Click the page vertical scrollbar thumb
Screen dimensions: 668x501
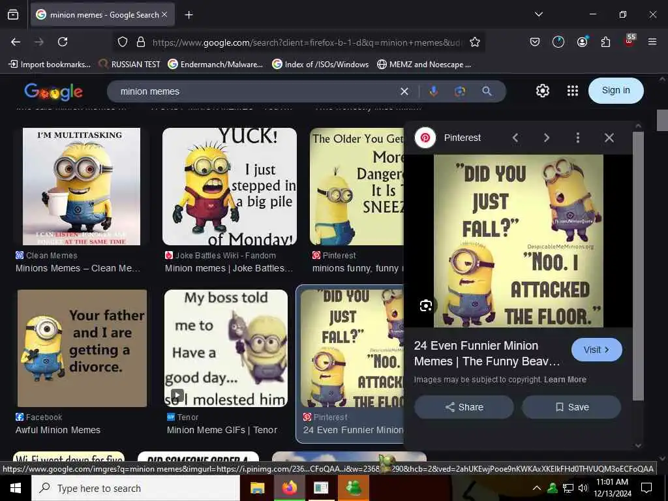tap(662, 120)
